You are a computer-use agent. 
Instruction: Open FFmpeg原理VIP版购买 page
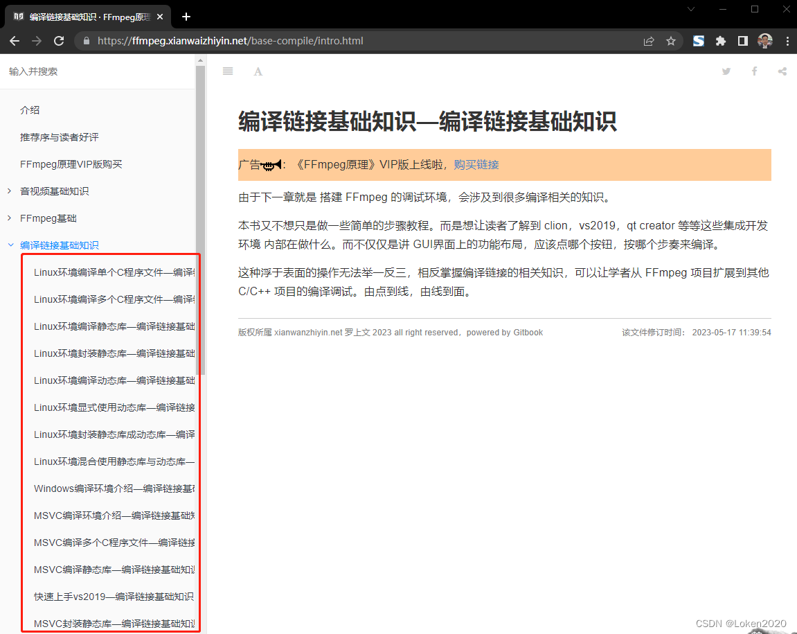pos(71,164)
